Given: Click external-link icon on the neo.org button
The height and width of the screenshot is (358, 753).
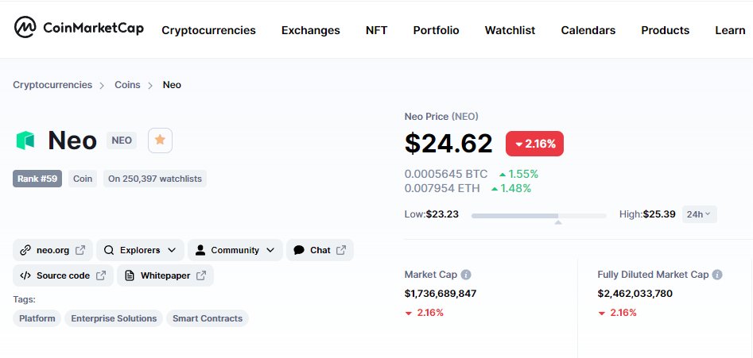Looking at the screenshot, I should (80, 250).
